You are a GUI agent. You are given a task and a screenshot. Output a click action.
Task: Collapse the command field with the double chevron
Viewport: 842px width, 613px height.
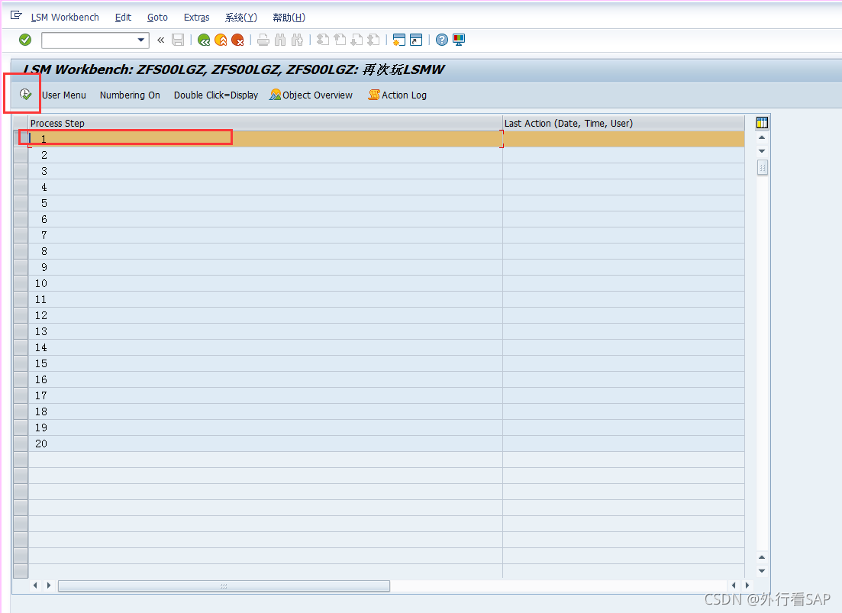[160, 40]
